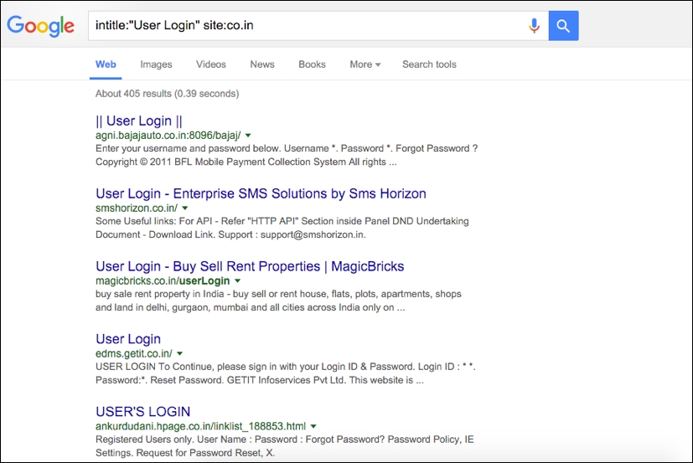Click the magicbricks.co.in/userLogin URL text

pyautogui.click(x=163, y=281)
